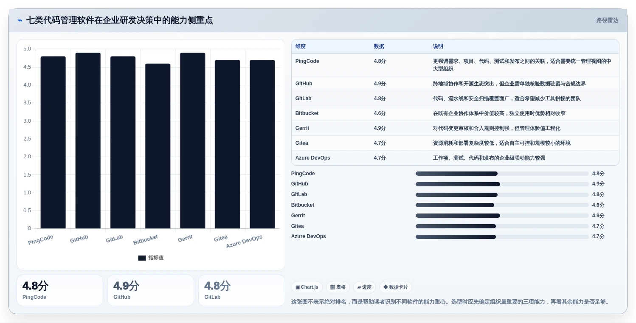Click the Gerrit bar in chart
The height and width of the screenshot is (323, 636).
pos(192,141)
